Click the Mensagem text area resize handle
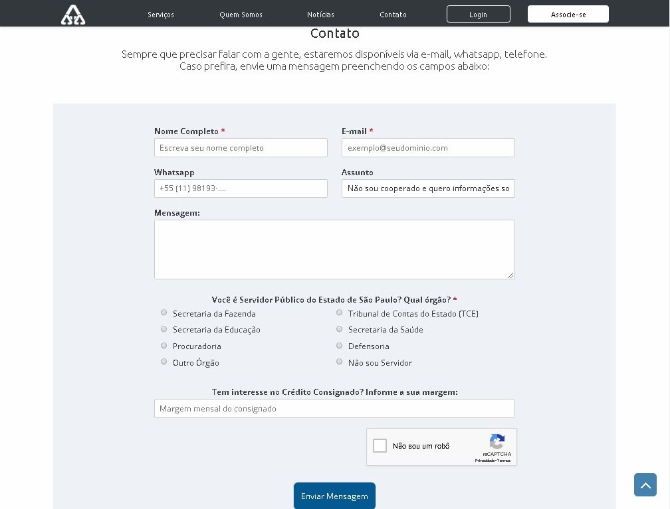This screenshot has width=670, height=509. [510, 275]
